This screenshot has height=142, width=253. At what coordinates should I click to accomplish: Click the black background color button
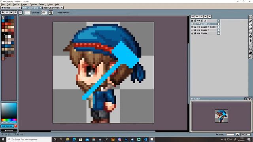(9, 131)
